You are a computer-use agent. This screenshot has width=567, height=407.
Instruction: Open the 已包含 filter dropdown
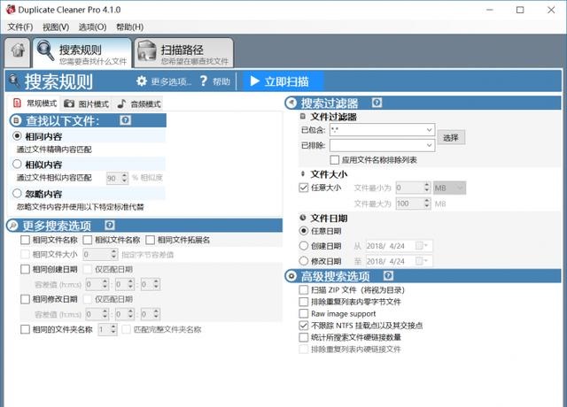point(429,130)
